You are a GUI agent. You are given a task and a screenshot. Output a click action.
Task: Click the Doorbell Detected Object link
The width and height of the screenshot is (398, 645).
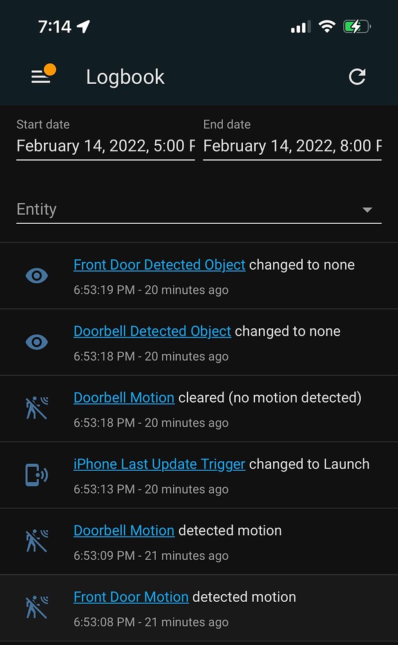click(152, 331)
